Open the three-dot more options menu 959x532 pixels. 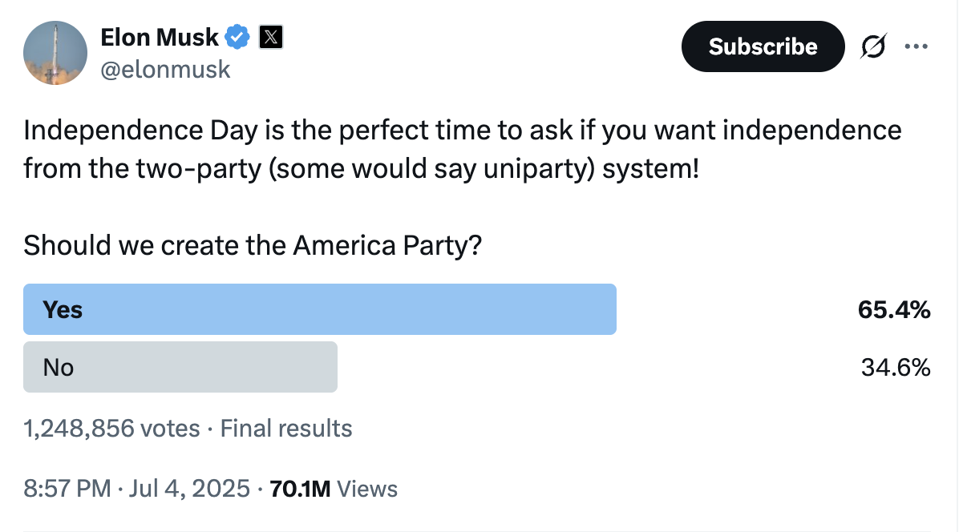(x=915, y=46)
